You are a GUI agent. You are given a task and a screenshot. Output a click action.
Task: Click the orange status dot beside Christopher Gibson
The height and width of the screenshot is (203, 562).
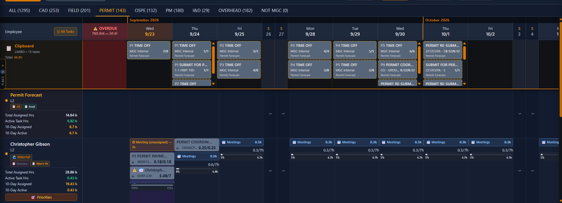pos(6,154)
